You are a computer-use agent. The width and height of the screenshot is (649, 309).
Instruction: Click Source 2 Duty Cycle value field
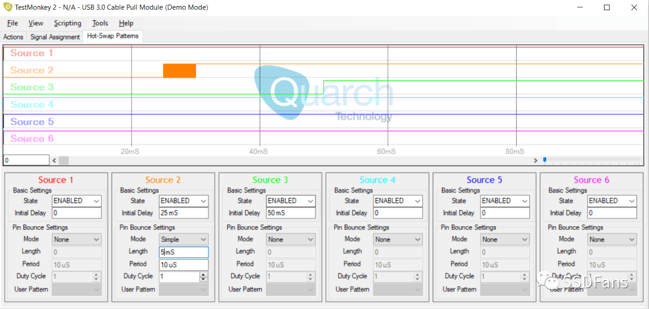179,277
